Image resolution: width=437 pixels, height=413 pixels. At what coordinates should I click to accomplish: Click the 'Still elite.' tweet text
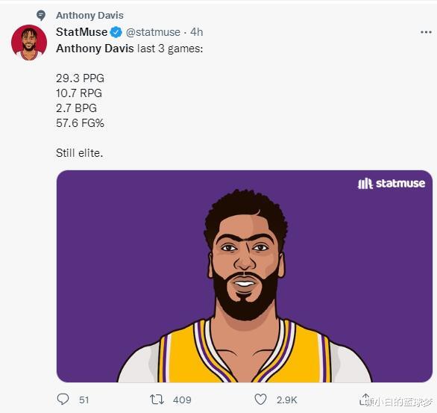pyautogui.click(x=80, y=153)
